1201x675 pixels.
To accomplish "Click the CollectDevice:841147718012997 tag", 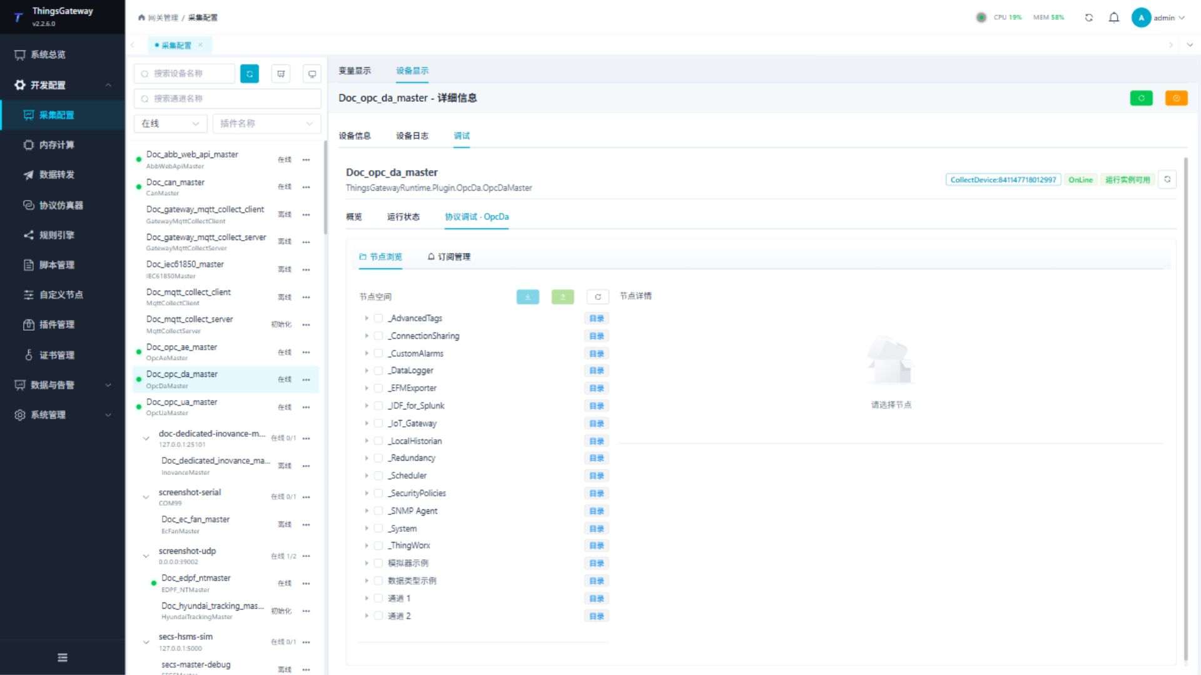I will pyautogui.click(x=1003, y=180).
